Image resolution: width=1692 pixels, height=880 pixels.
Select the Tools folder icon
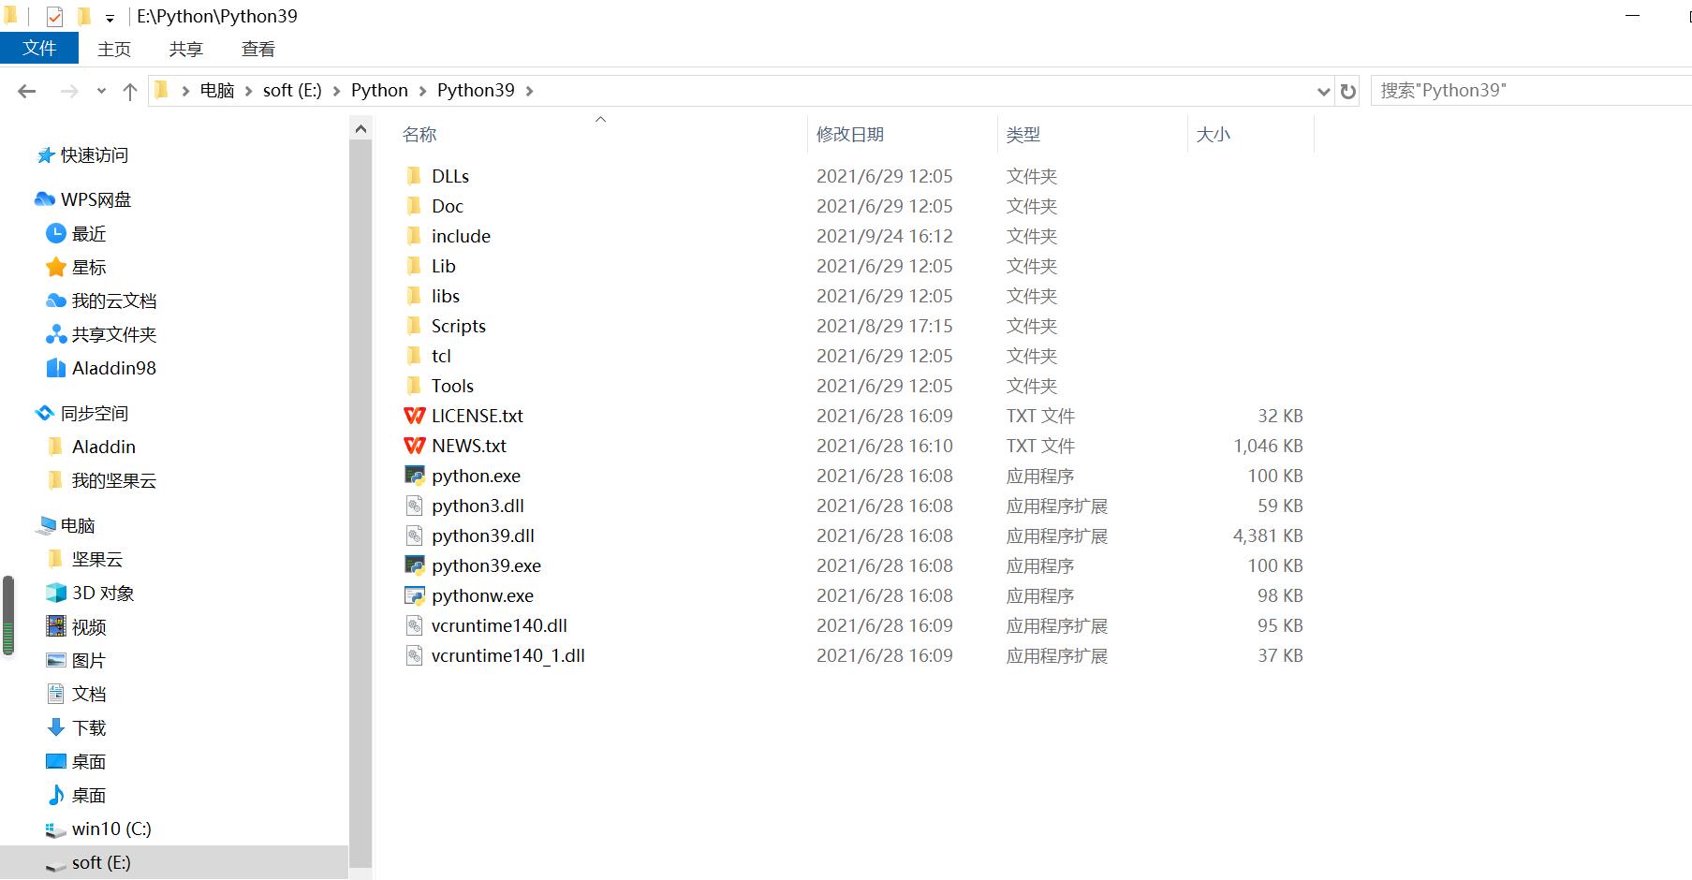[x=414, y=386]
